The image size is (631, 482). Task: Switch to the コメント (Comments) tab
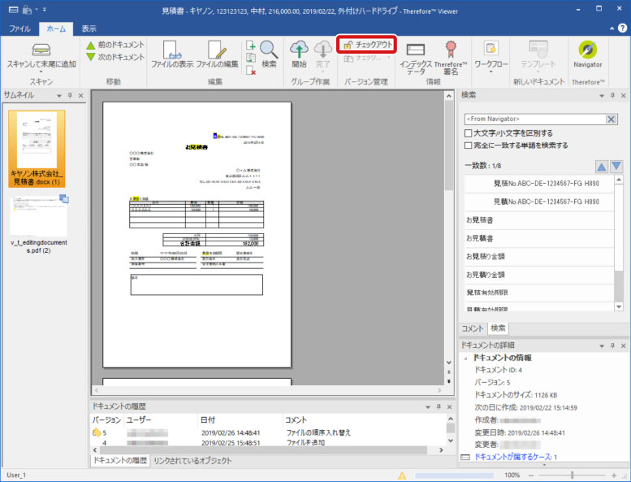pyautogui.click(x=472, y=328)
